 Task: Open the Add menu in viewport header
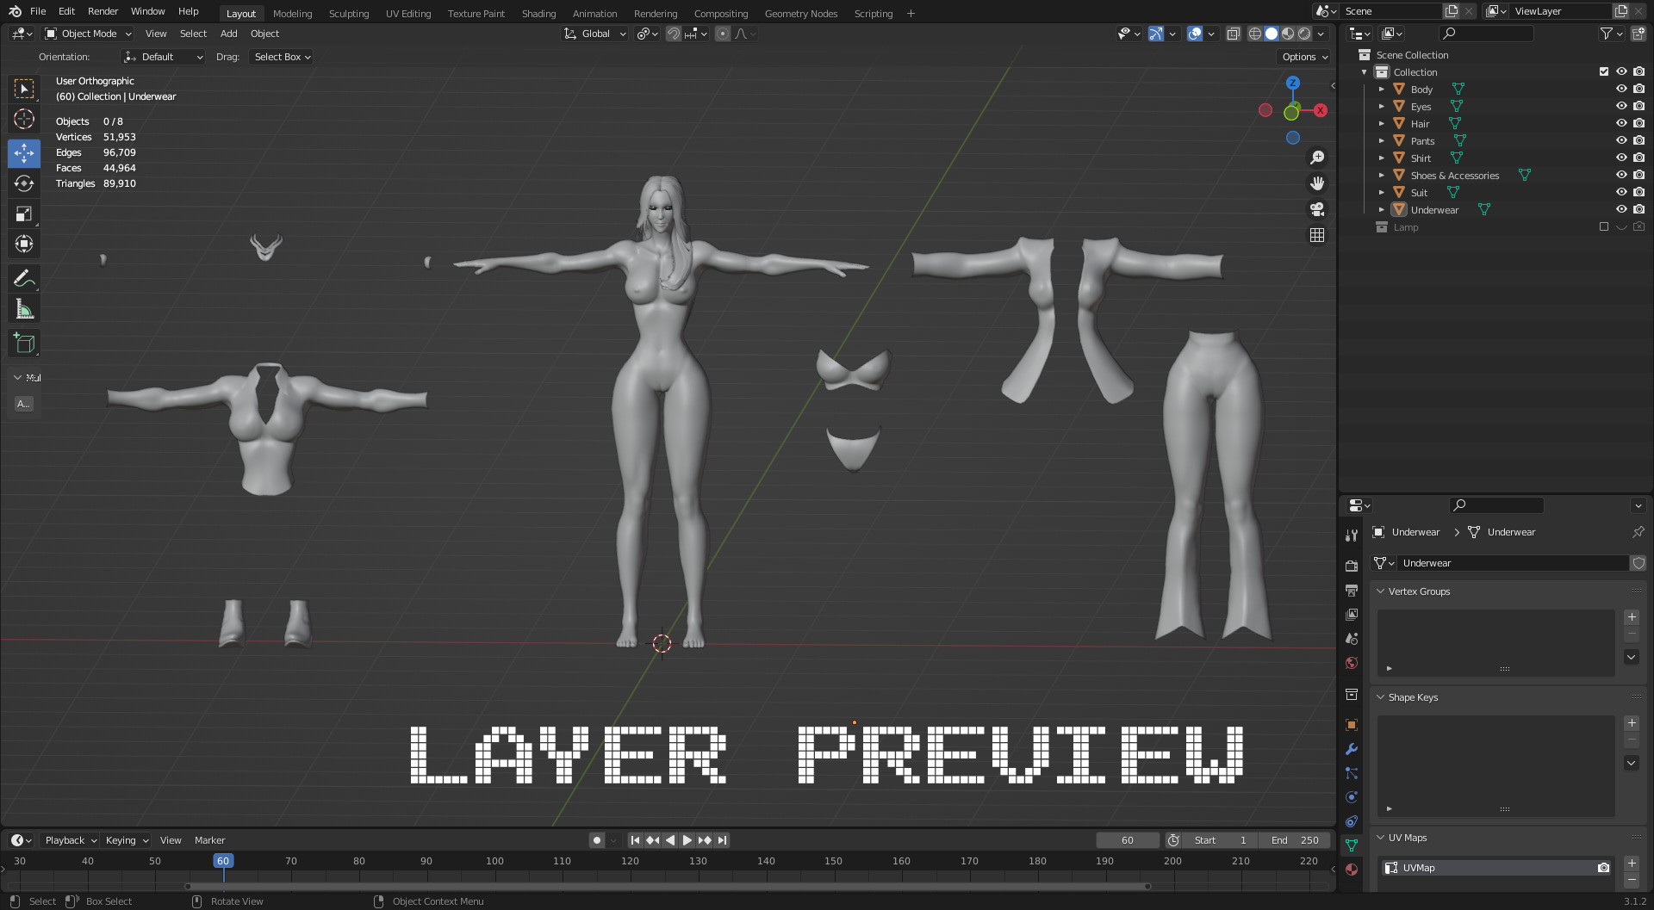point(228,34)
